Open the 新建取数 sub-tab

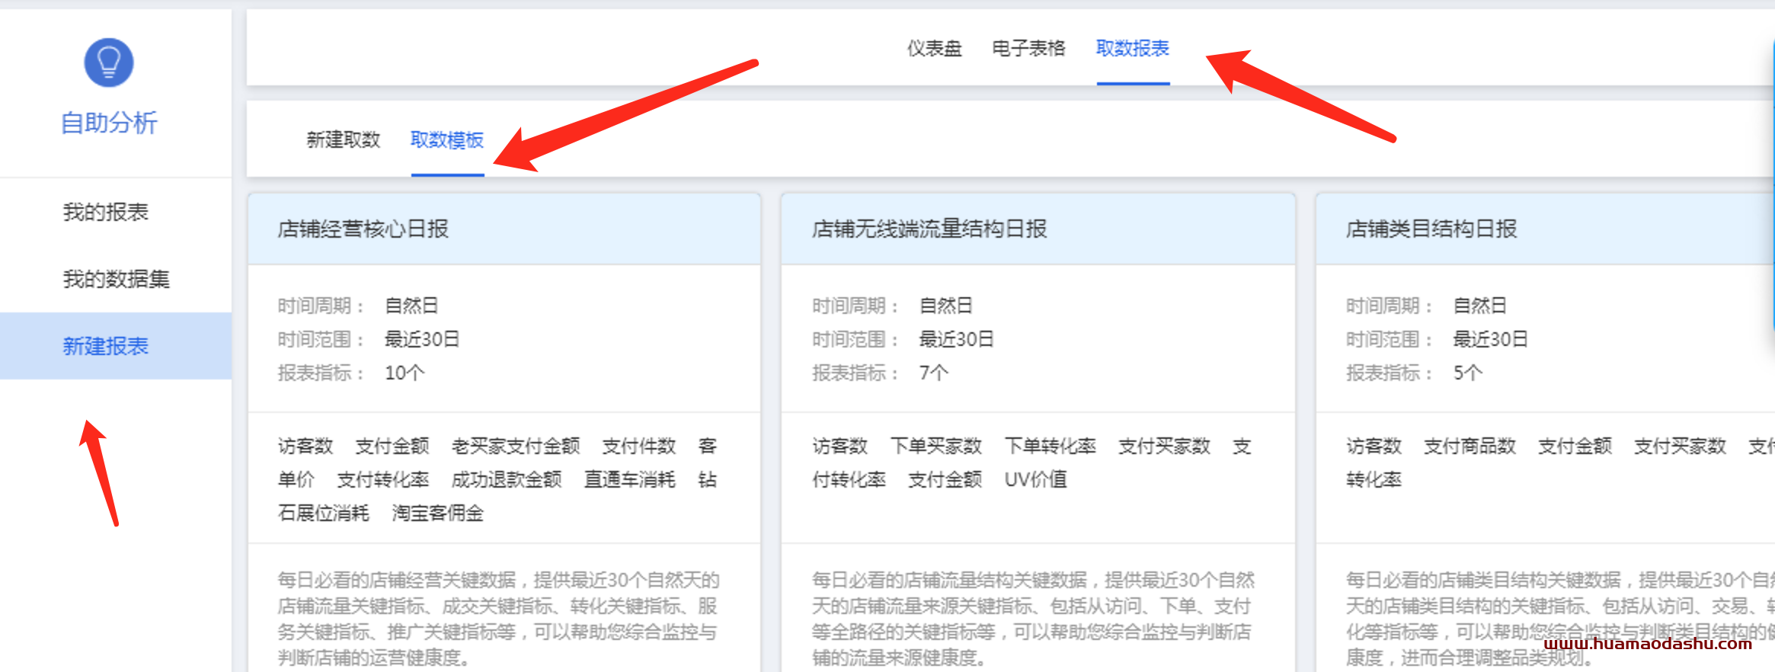343,140
